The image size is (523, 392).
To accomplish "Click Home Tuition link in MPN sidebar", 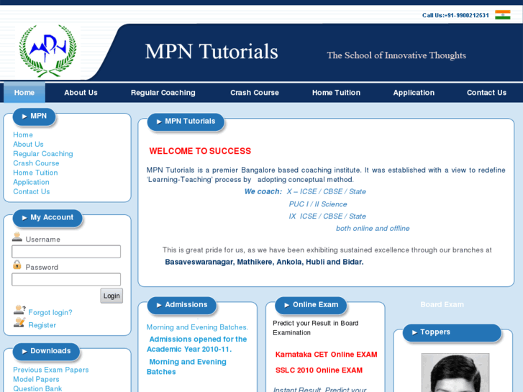I will point(35,173).
